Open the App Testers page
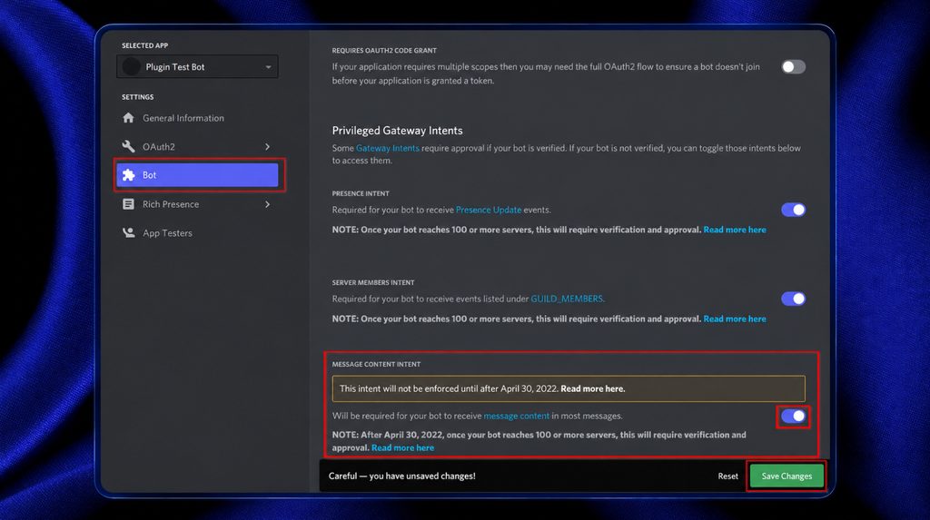930x520 pixels. pyautogui.click(x=197, y=232)
